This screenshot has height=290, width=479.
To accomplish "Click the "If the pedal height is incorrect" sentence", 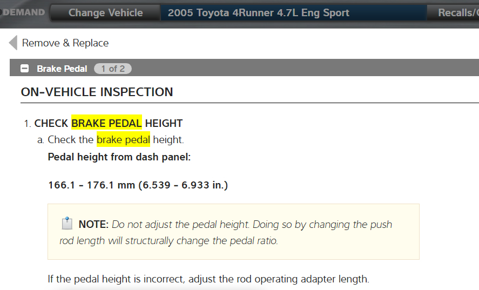I will coord(208,279).
